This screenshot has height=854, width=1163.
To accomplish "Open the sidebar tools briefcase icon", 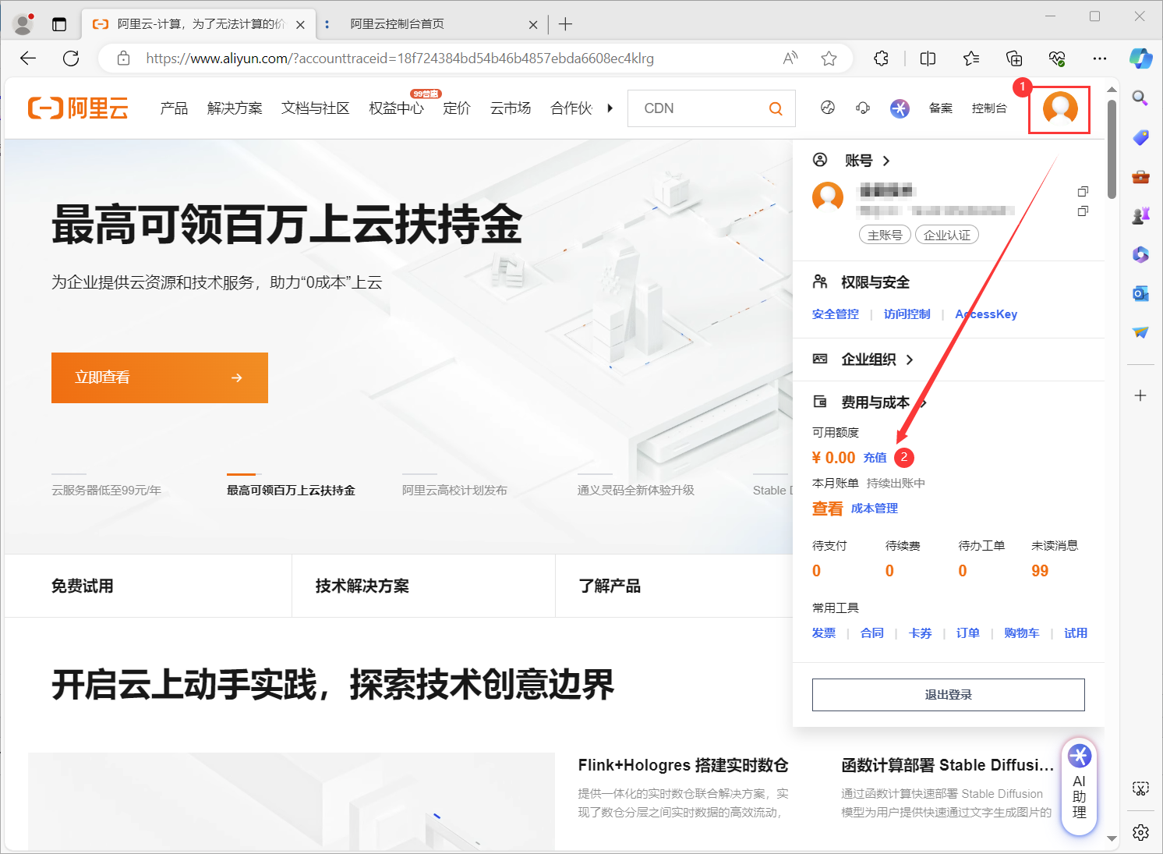I will coord(1140,176).
